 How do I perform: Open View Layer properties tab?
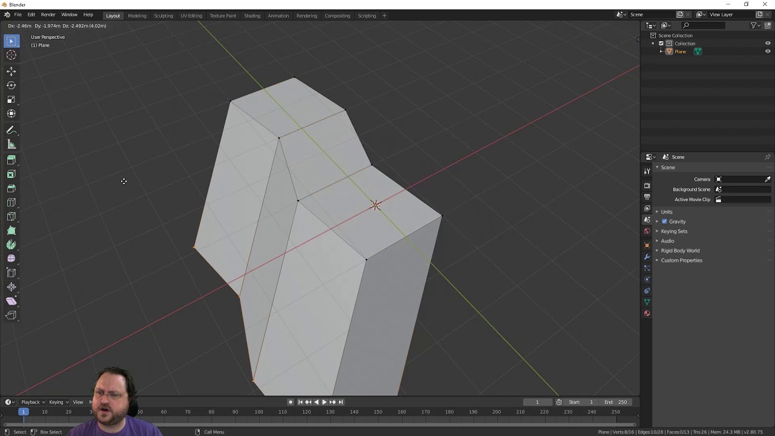click(647, 208)
